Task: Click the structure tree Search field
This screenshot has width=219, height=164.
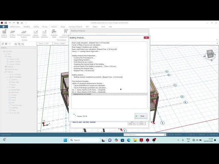Action: pyautogui.click(x=18, y=48)
